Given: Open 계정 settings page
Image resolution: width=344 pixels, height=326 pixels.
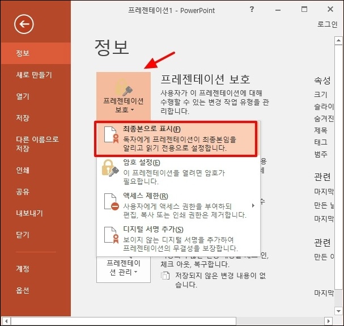Looking at the screenshot, I should pos(23,269).
